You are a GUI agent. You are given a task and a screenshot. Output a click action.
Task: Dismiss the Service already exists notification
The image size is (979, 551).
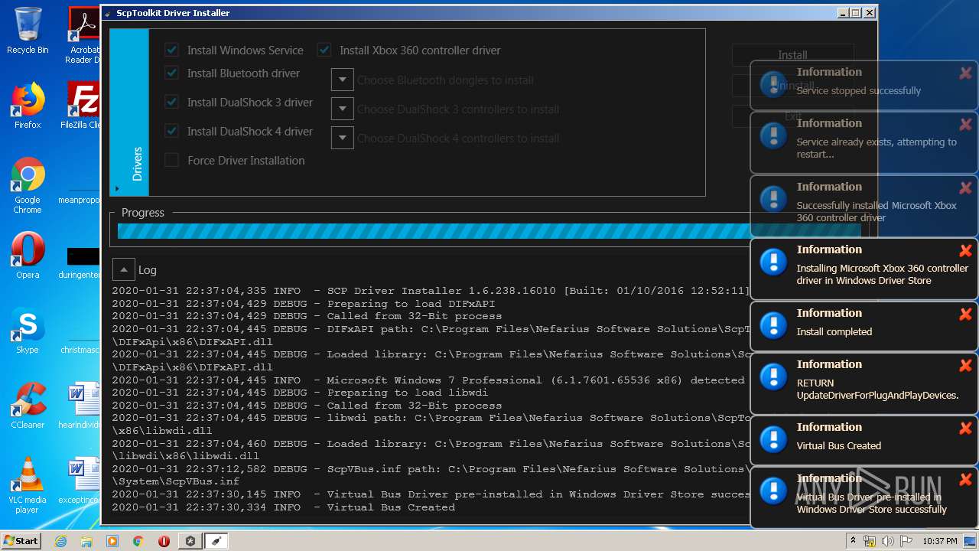[x=965, y=125]
